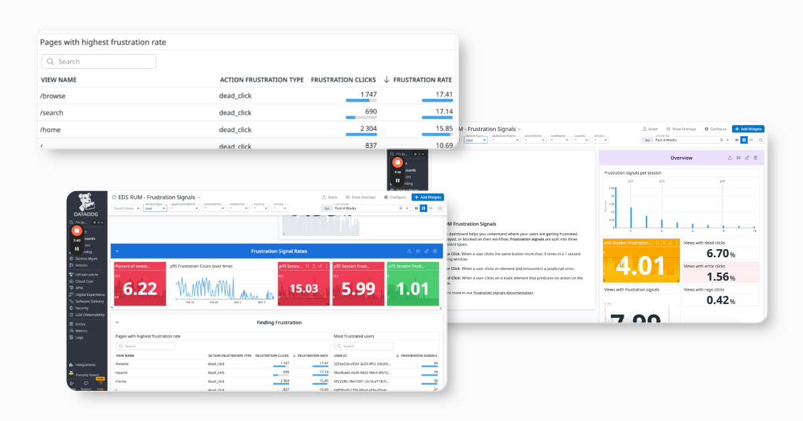This screenshot has width=803, height=421.
Task: Sort enlarged table by Frustration Rate
Action: click(418, 80)
